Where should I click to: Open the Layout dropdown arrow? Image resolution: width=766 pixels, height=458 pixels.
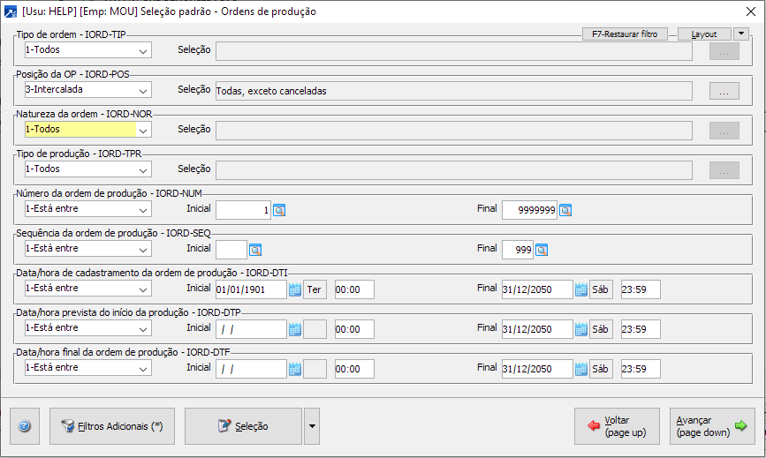[x=741, y=34]
